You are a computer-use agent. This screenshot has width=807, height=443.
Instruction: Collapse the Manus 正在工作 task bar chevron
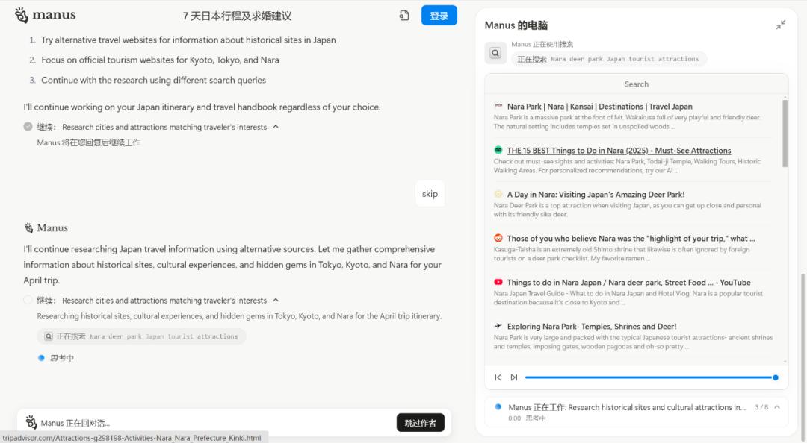click(x=779, y=406)
